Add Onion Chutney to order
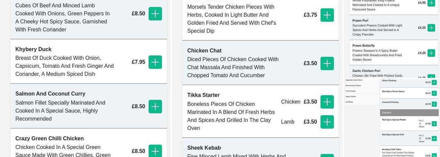The width and height of the screenshot is (440, 157). [x=434, y=82]
